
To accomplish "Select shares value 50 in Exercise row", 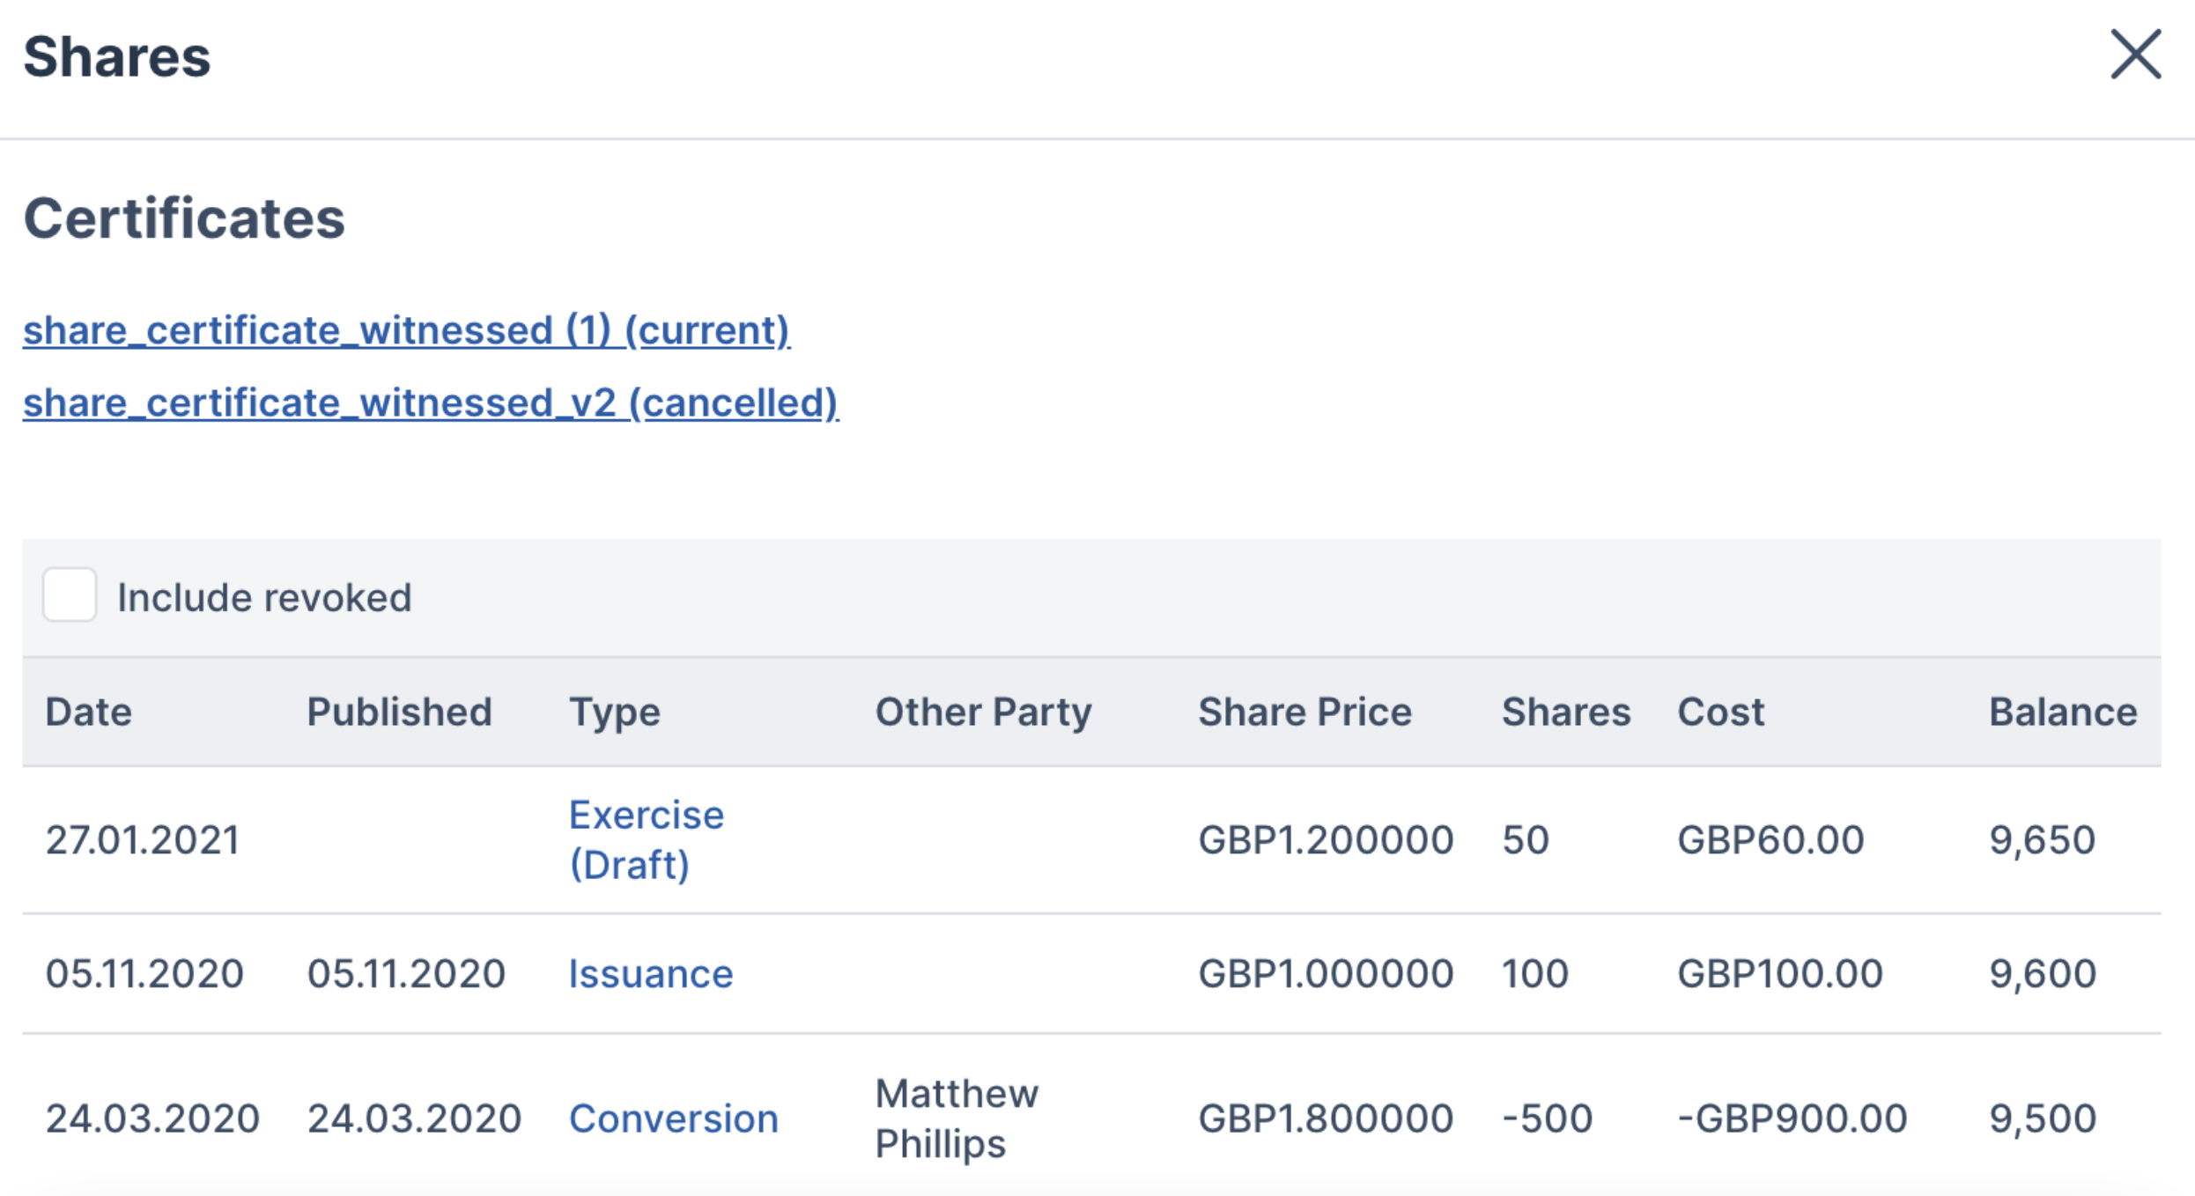I will click(1526, 839).
